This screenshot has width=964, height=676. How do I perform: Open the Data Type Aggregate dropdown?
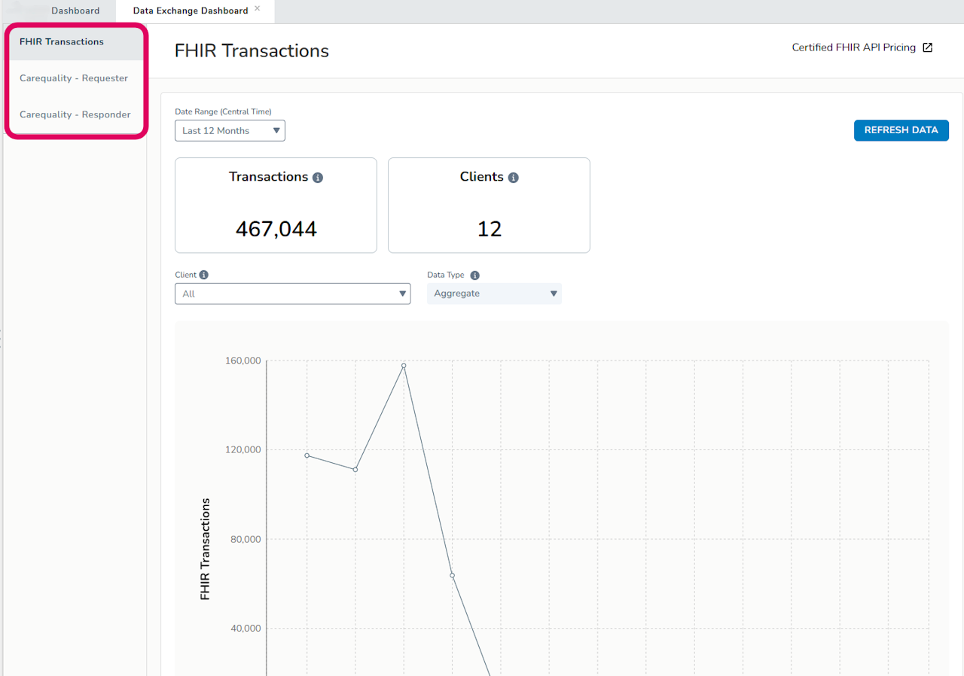click(494, 294)
